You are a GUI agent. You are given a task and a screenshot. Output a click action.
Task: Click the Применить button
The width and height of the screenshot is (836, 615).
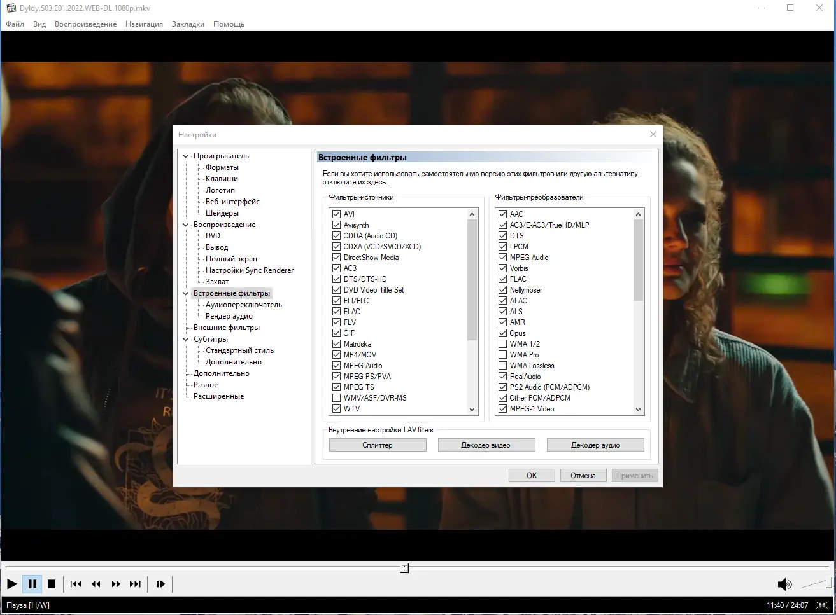[635, 476]
